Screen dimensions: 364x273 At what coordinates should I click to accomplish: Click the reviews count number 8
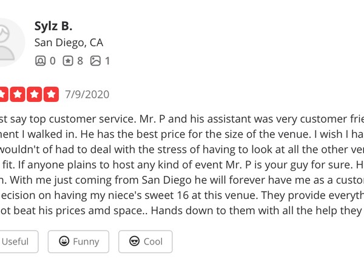click(x=80, y=61)
